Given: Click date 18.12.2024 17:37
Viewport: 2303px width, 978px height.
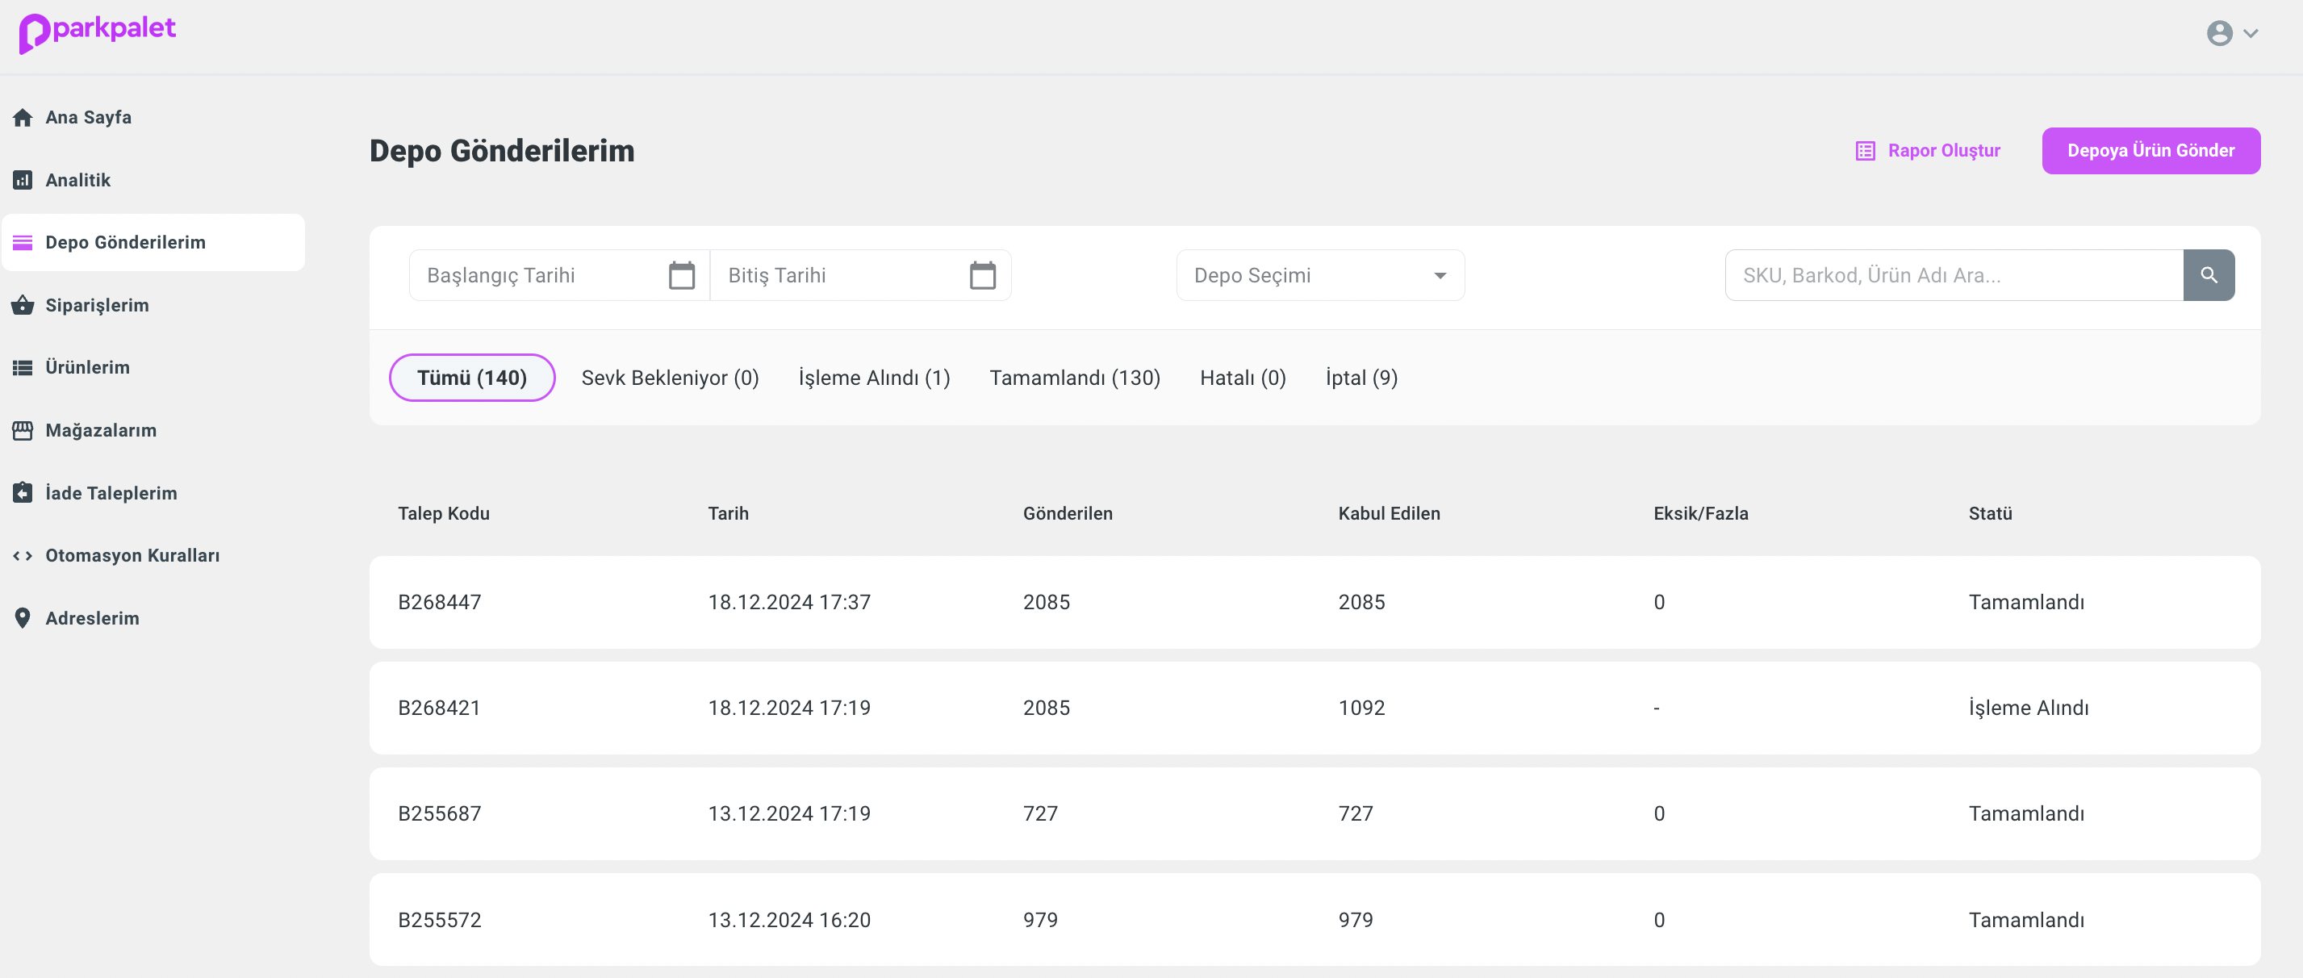Looking at the screenshot, I should tap(788, 603).
